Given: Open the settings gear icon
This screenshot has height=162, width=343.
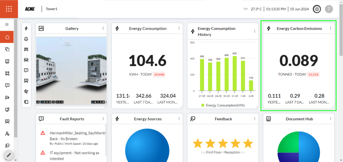Looking at the screenshot, I should coord(317,9).
